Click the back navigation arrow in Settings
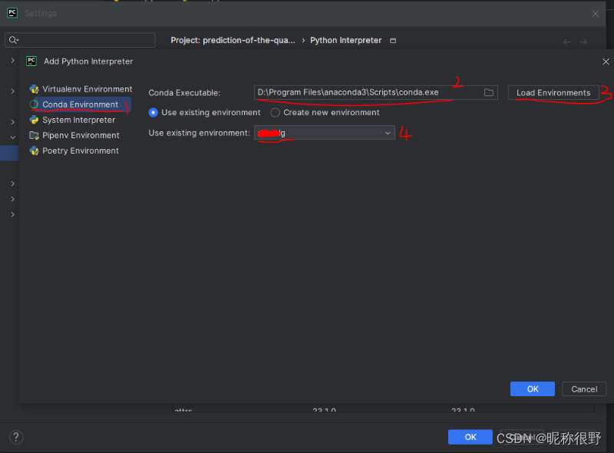The image size is (614, 453). click(566, 40)
